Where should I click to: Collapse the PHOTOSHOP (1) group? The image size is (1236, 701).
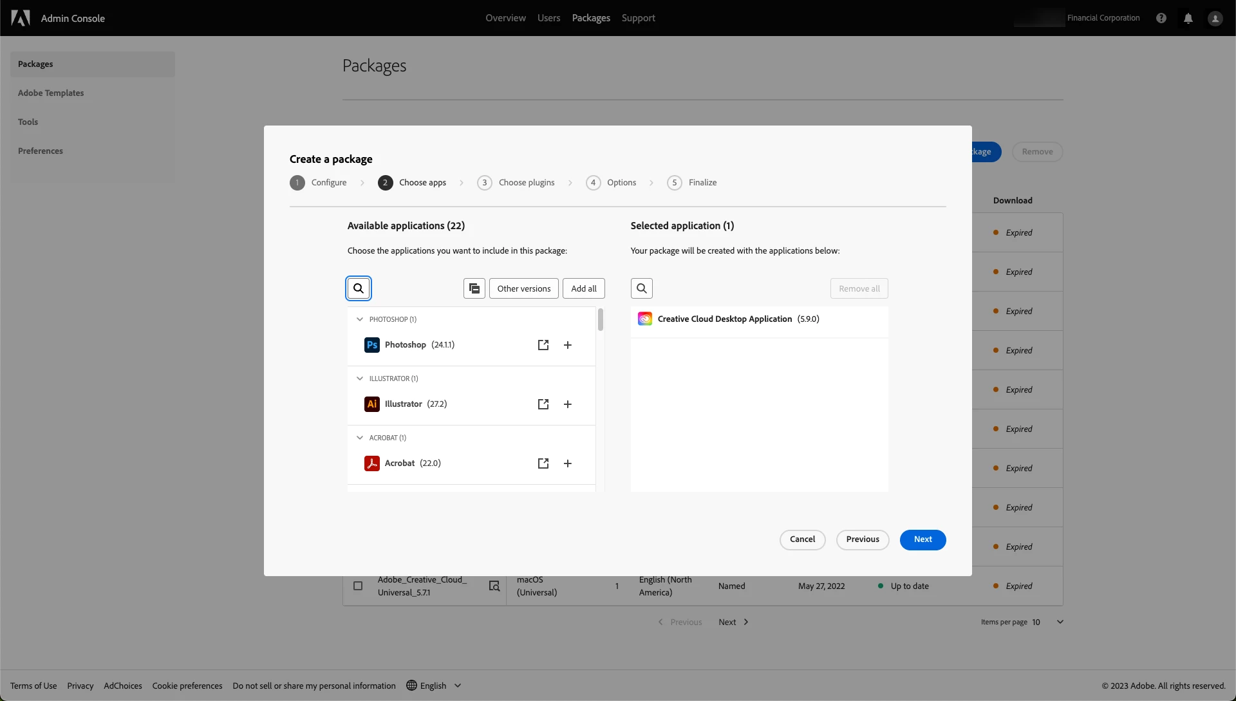pos(360,319)
